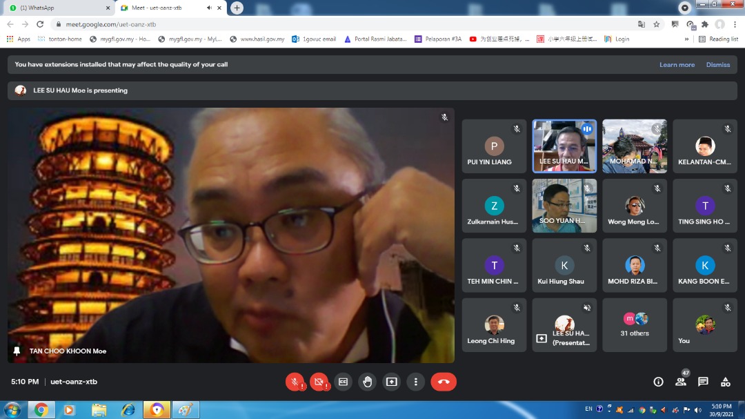Open Login bookmark
This screenshot has width=745, height=419.
pos(617,39)
